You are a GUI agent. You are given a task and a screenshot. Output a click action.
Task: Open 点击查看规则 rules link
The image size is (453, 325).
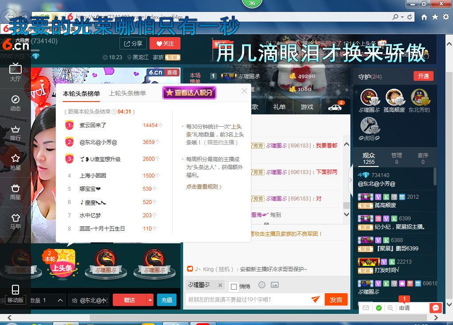coord(203,187)
